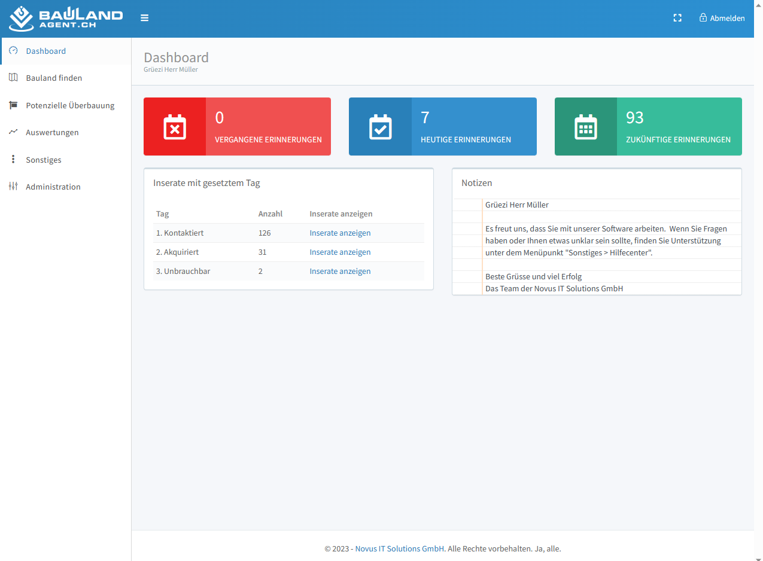Image resolution: width=763 pixels, height=561 pixels.
Task: Enter fullscreen mode via the expand icon
Action: coord(677,18)
